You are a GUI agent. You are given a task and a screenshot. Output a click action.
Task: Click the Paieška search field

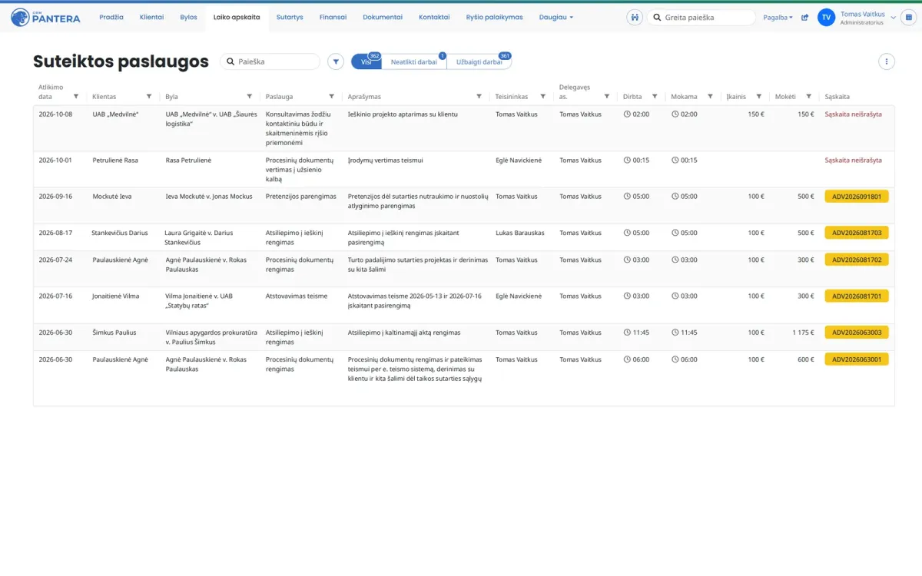[270, 61]
